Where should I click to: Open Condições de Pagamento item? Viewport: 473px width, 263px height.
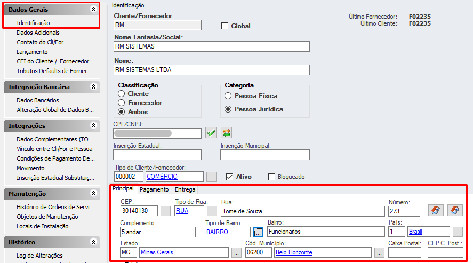(56, 158)
